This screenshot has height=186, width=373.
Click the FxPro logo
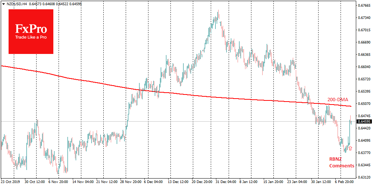click(x=31, y=31)
